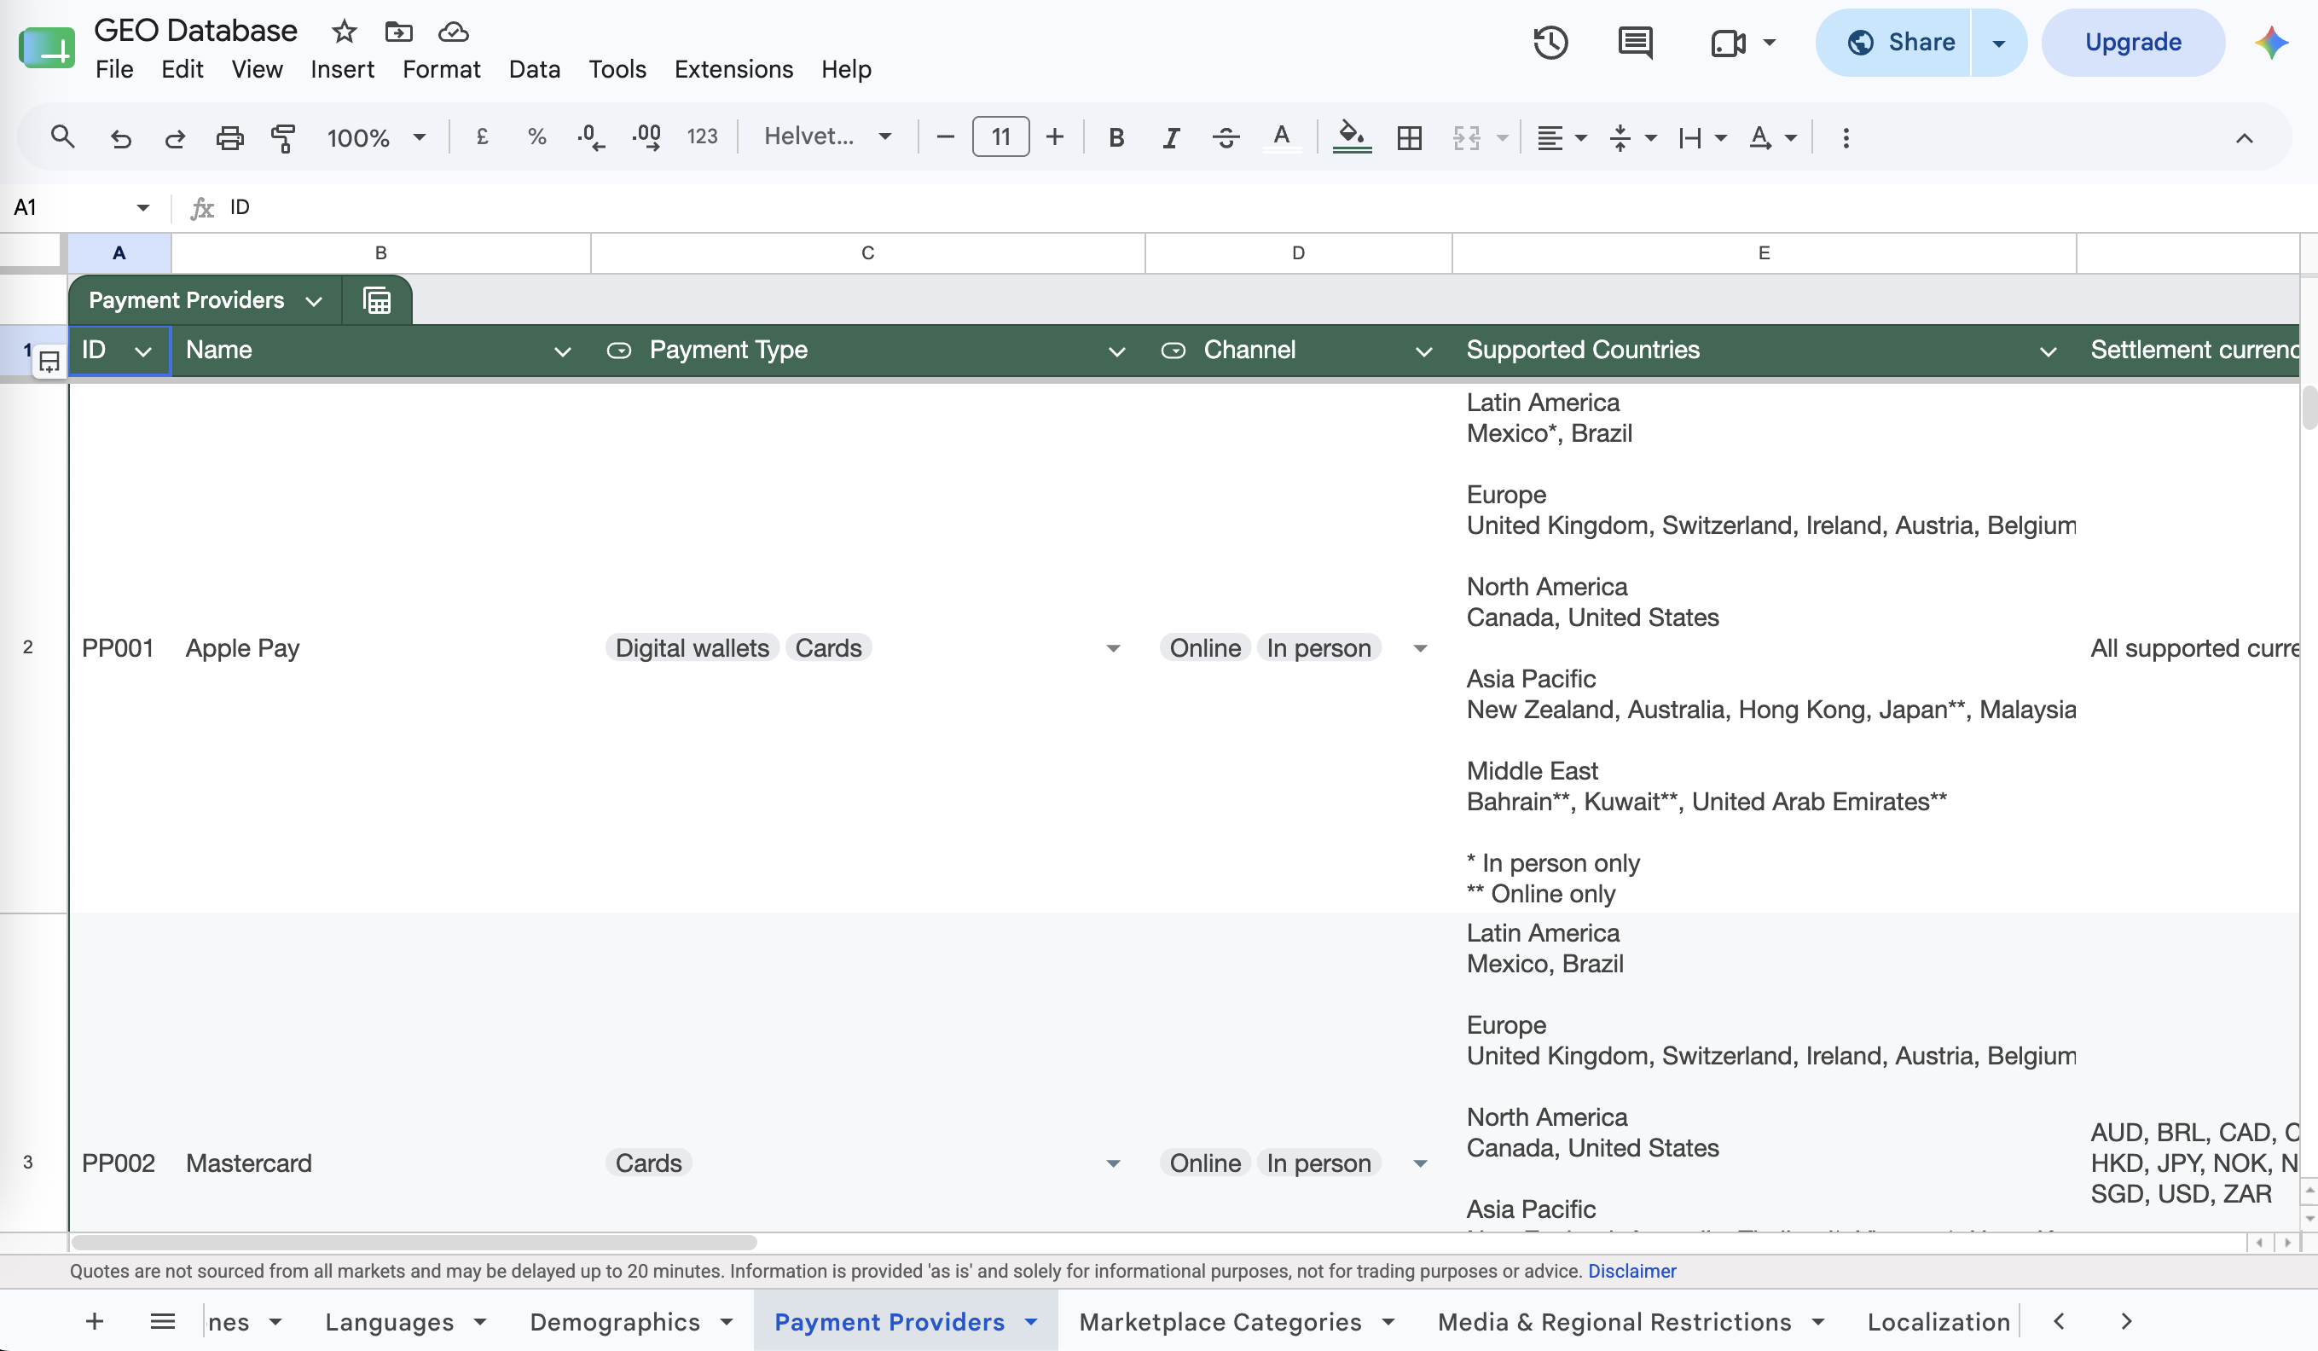2318x1351 pixels.
Task: Add a new sheet with plus button
Action: tap(94, 1321)
